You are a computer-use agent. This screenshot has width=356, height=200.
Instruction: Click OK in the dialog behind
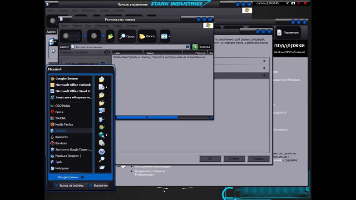pos(210,159)
